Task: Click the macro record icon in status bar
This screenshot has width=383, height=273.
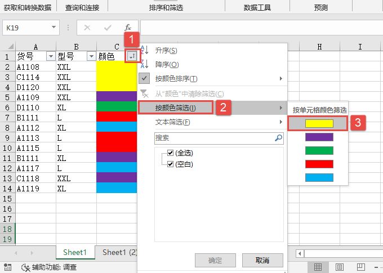Action: point(7,267)
